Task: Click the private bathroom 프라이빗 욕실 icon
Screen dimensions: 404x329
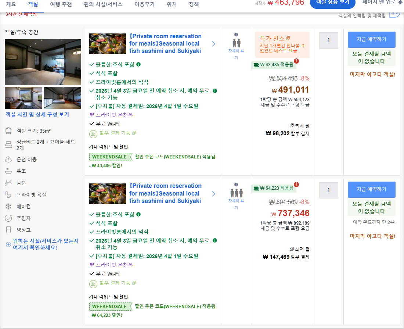Action: pos(8,195)
